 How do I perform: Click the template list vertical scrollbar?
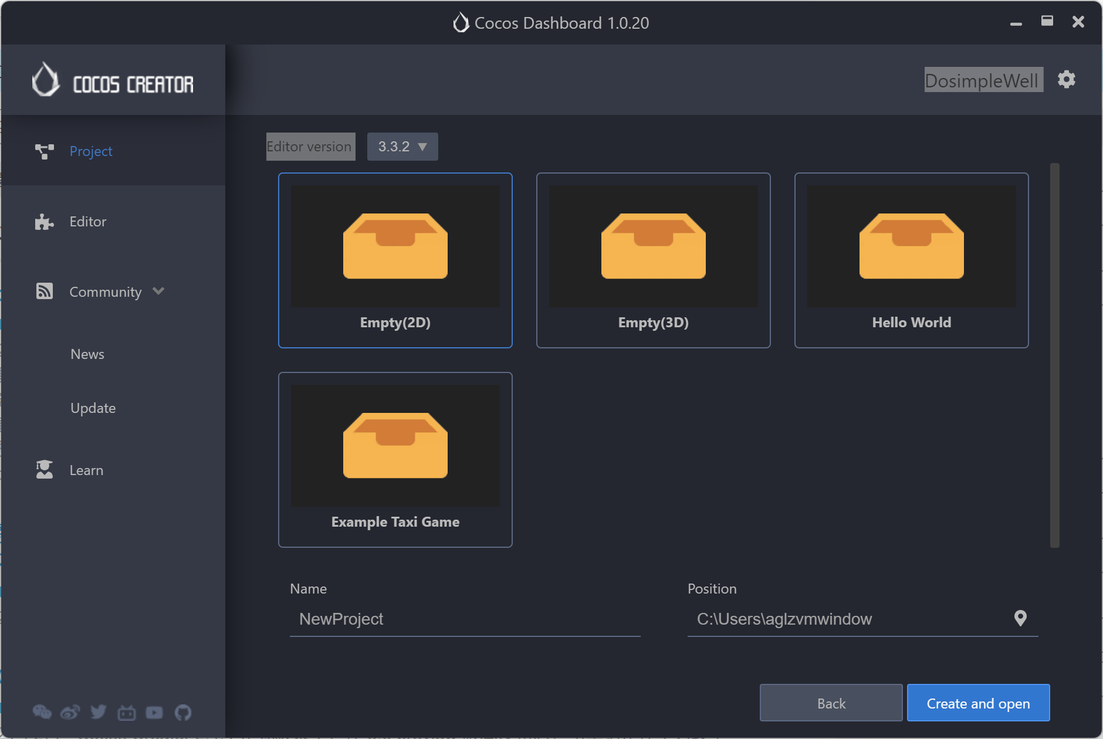point(1055,355)
